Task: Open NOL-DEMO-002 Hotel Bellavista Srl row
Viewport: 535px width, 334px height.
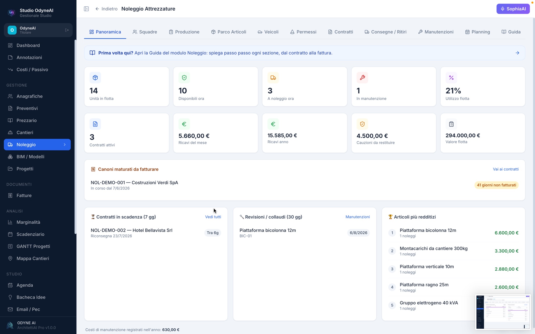Action: [156, 233]
